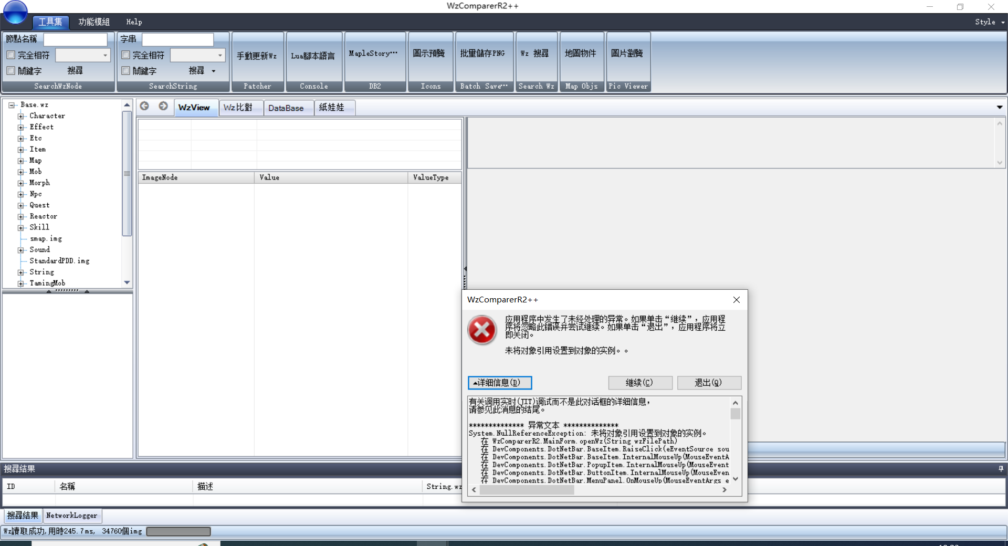Click the 節點名稱 text field
Image resolution: width=1008 pixels, height=546 pixels.
(x=75, y=39)
